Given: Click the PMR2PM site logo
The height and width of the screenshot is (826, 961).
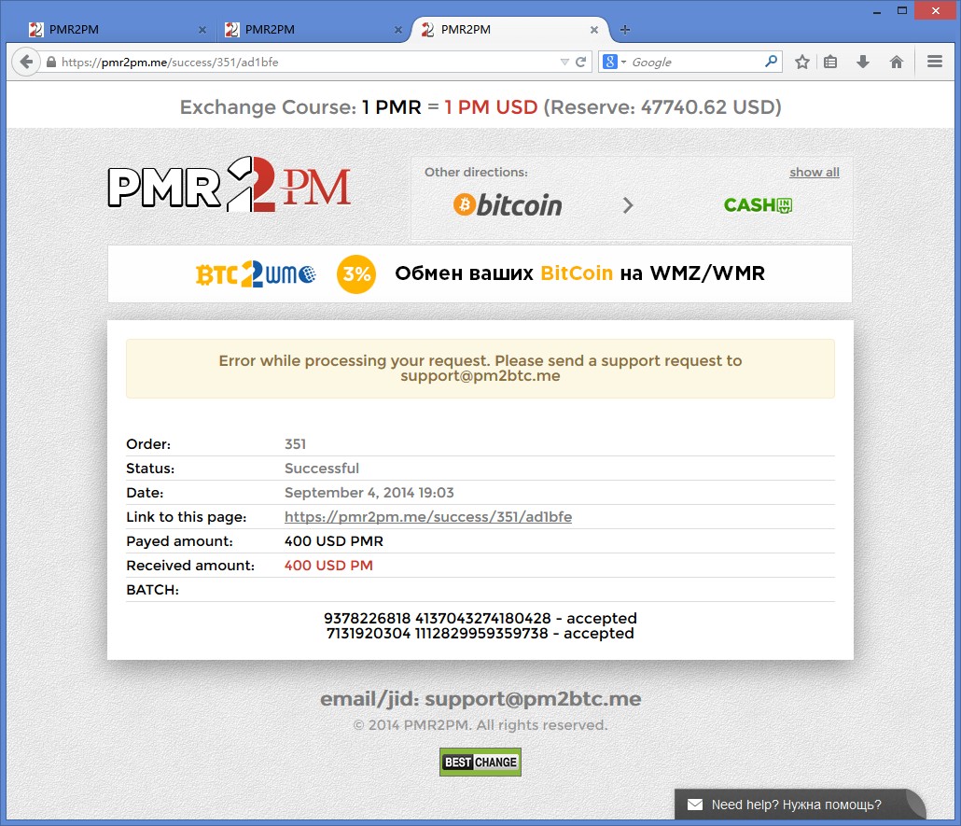Looking at the screenshot, I should tap(230, 185).
